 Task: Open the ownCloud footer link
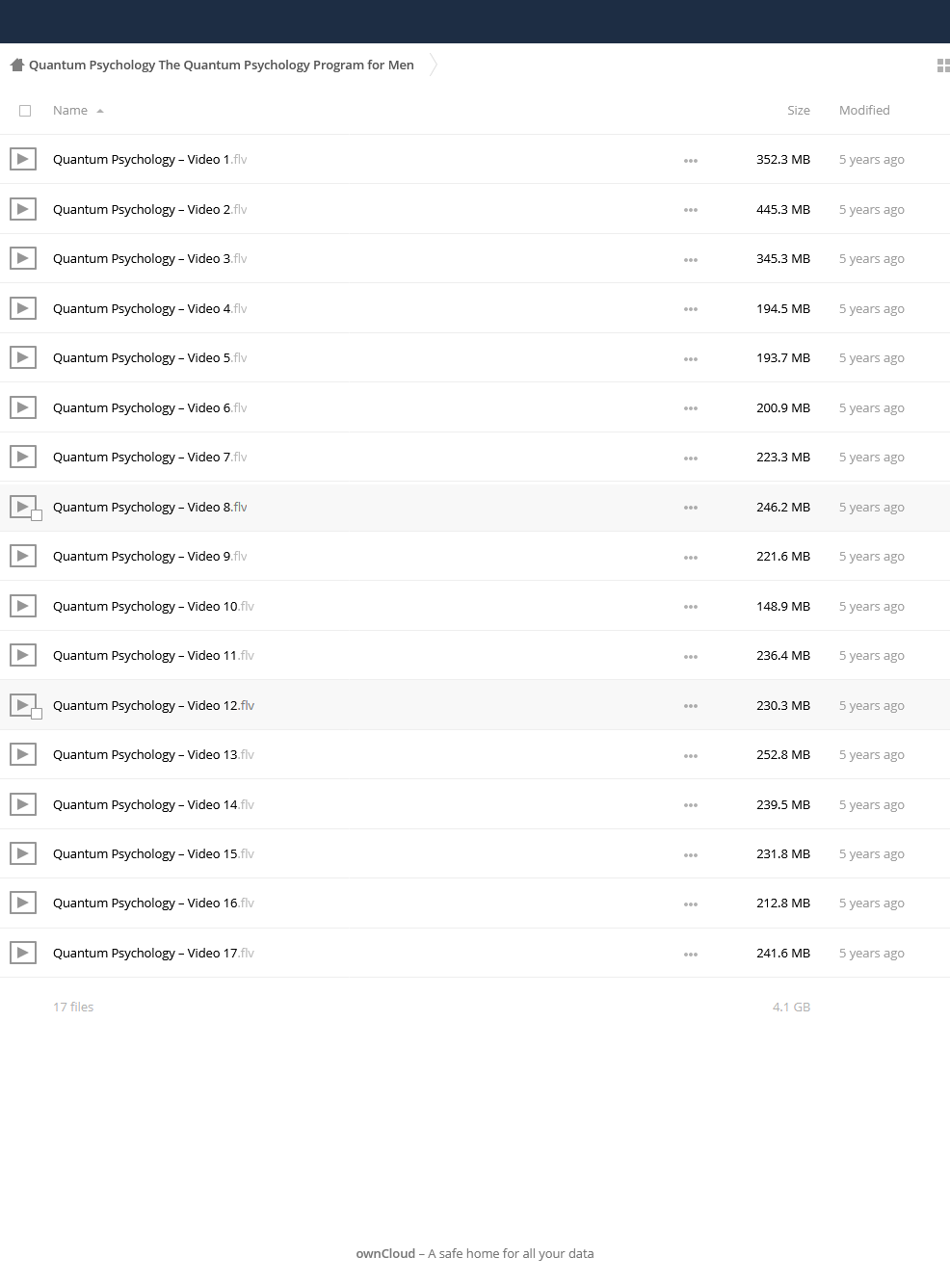coord(385,1253)
